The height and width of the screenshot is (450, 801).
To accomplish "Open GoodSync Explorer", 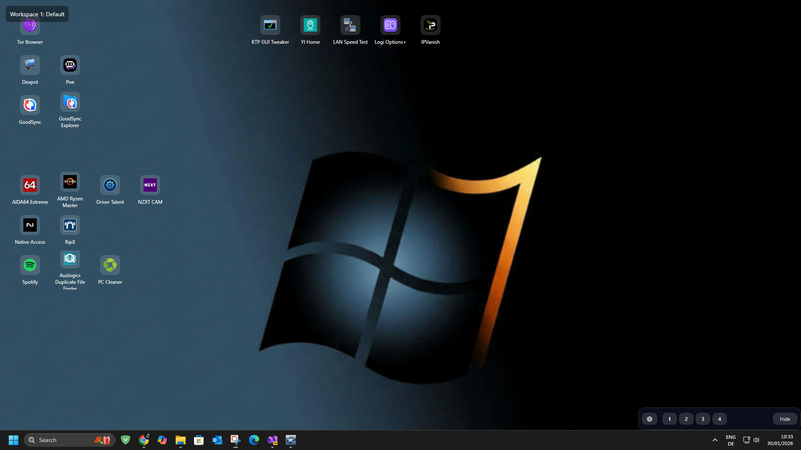I will pyautogui.click(x=70, y=102).
